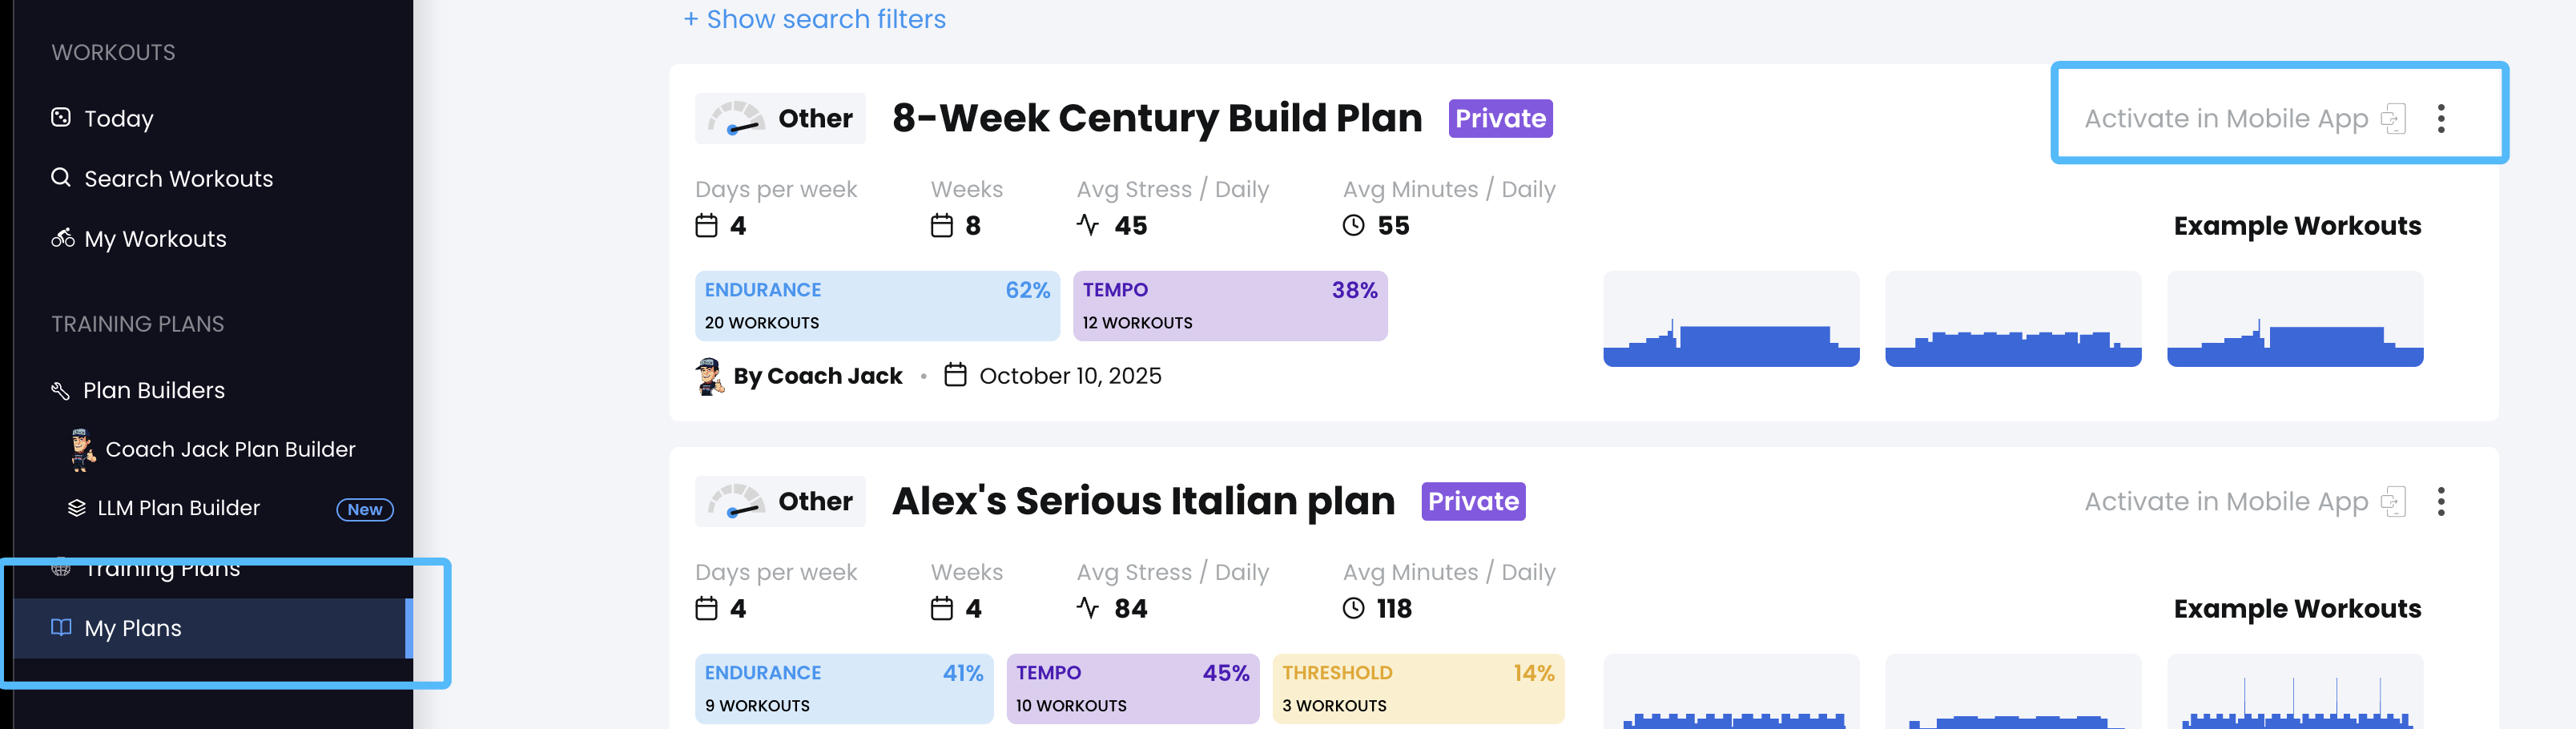2576x729 pixels.
Task: Click the mobile icon on first plan's Activate button
Action: [2393, 119]
